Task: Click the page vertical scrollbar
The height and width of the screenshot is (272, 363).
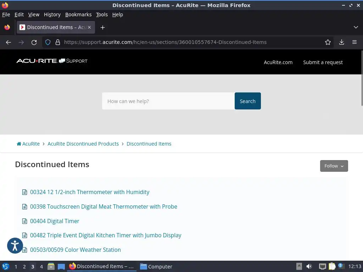Action: coord(362,79)
